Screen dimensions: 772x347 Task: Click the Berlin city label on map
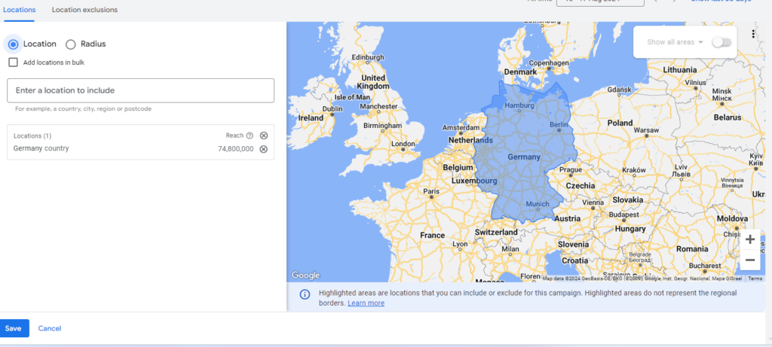tap(559, 125)
